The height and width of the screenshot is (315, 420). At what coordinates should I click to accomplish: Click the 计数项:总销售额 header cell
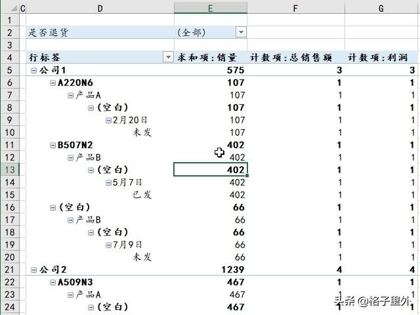(x=295, y=58)
